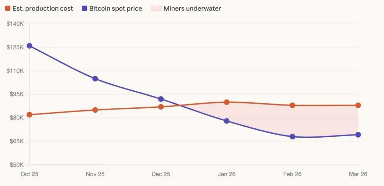Image resolution: width=384 pixels, height=186 pixels.
Task: Click the Nov 25 production cost data point
Action: point(95,110)
